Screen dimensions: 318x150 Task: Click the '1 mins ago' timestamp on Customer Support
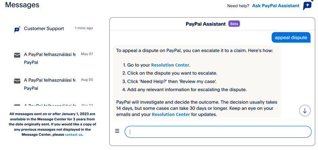[84, 28]
